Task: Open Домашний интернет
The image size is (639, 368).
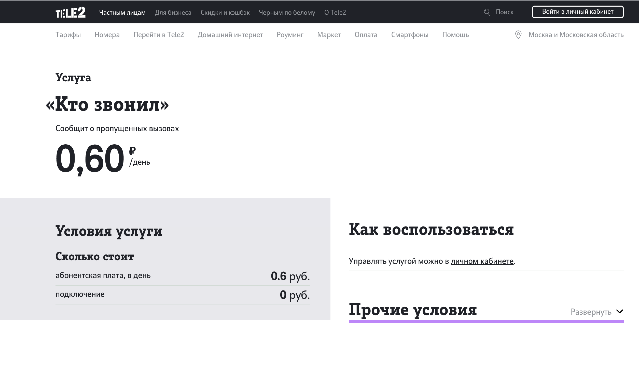Action: 230,35
